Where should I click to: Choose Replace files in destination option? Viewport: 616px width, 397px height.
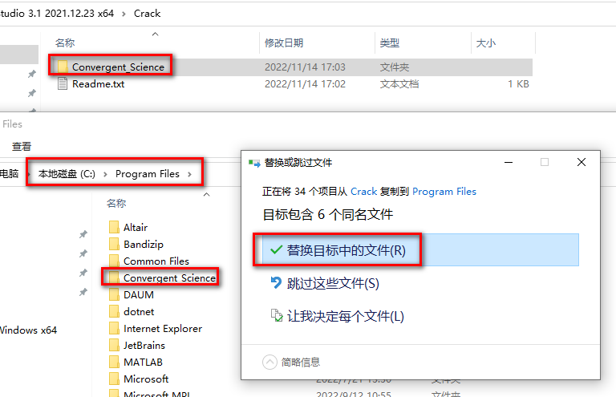point(346,250)
